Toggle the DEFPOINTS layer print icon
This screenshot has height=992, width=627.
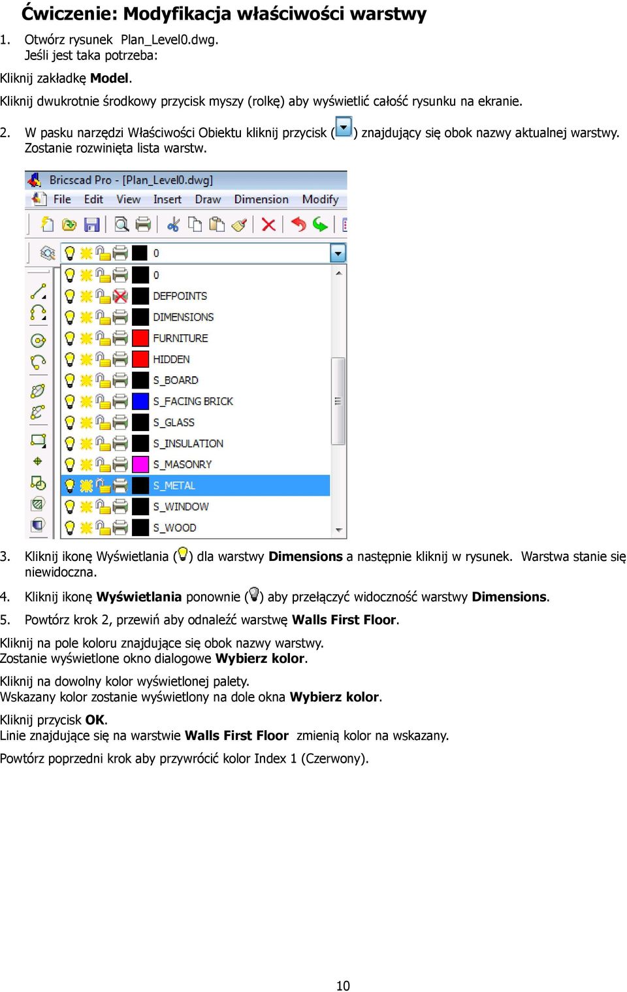point(120,296)
